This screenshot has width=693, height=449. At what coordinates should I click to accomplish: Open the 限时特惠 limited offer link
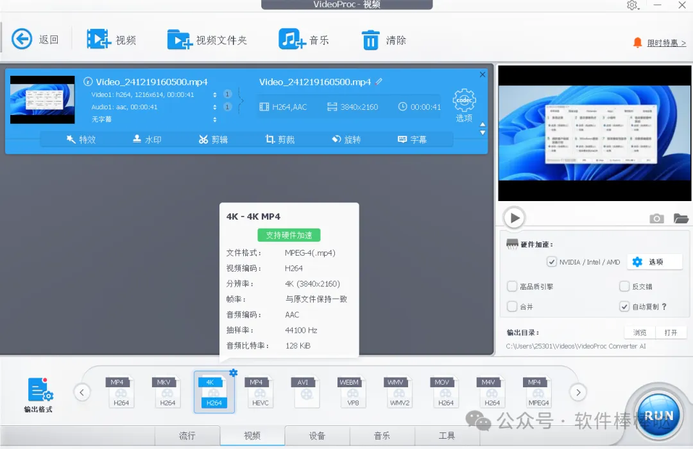click(x=667, y=43)
